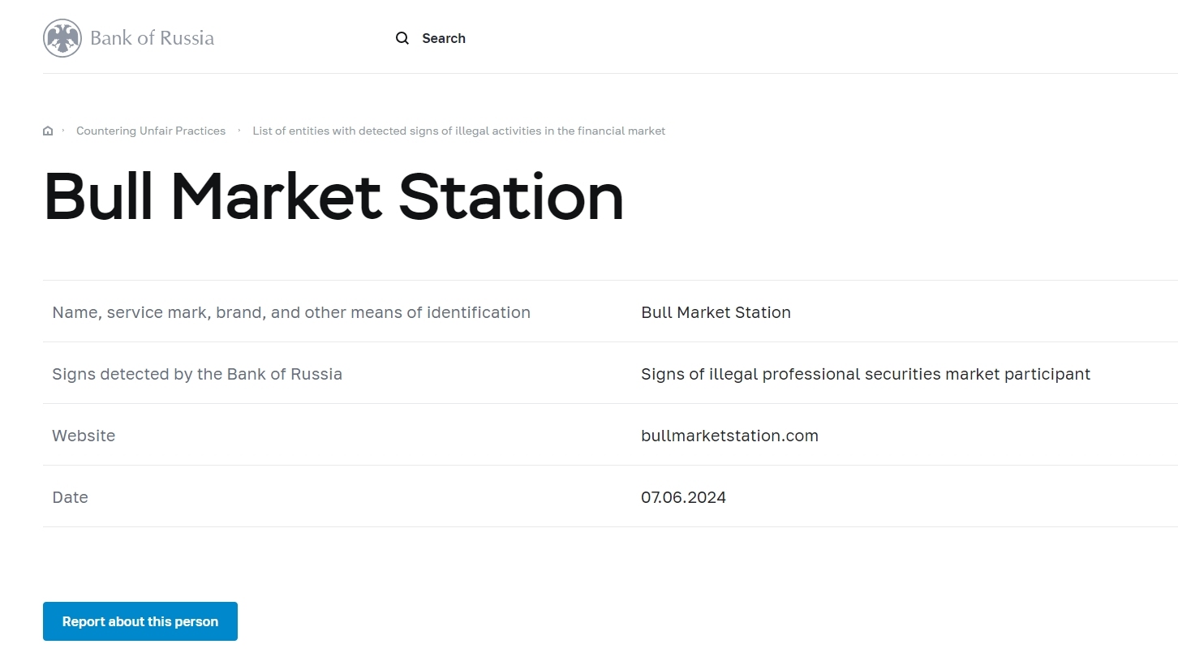Open Search via its text label
The height and width of the screenshot is (670, 1178).
click(x=443, y=38)
